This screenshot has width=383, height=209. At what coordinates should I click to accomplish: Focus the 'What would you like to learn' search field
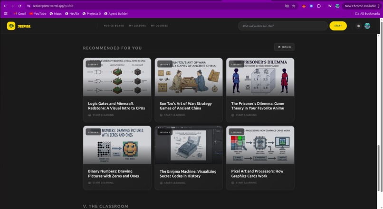click(283, 26)
